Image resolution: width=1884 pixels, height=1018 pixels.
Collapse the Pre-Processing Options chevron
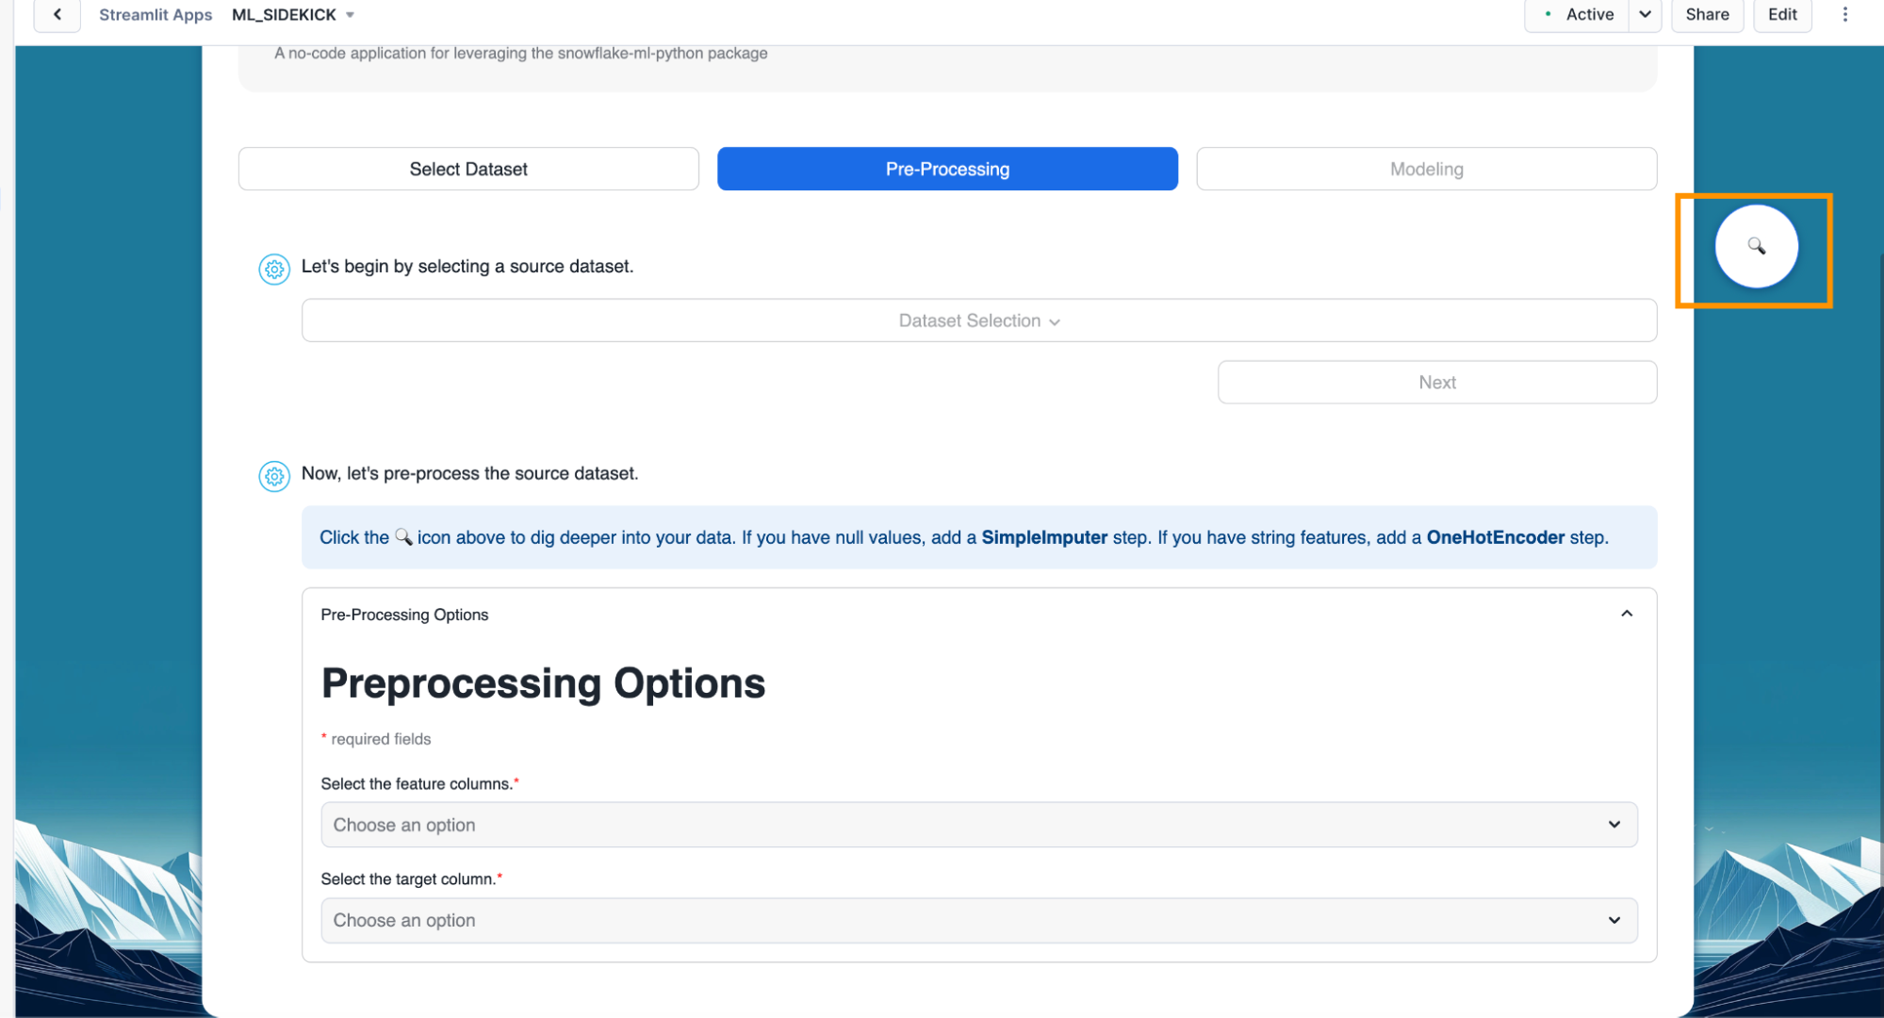point(1626,614)
